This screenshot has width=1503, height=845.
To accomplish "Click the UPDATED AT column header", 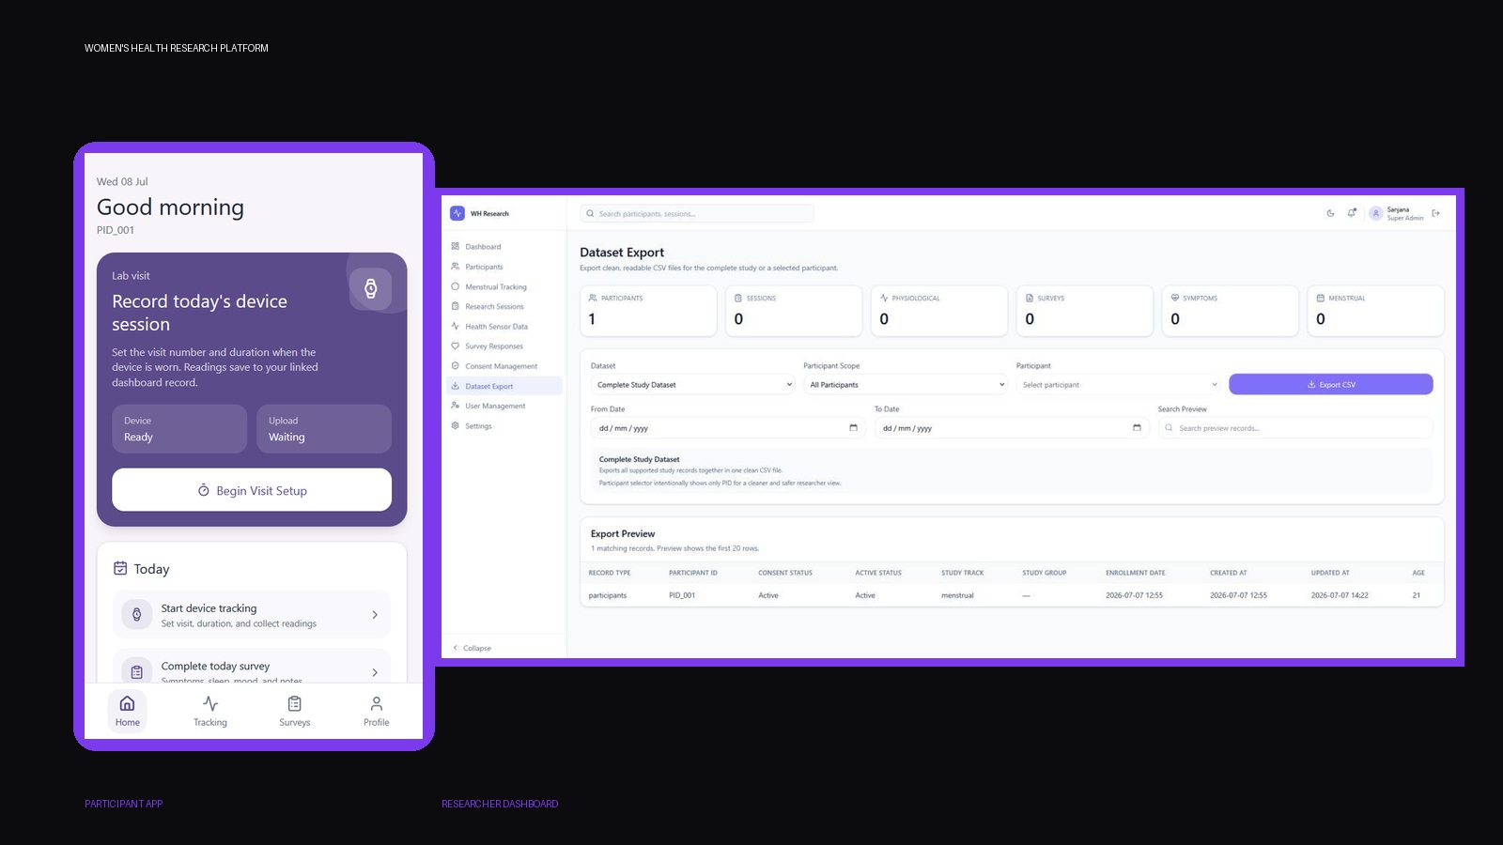I will coord(1330,573).
